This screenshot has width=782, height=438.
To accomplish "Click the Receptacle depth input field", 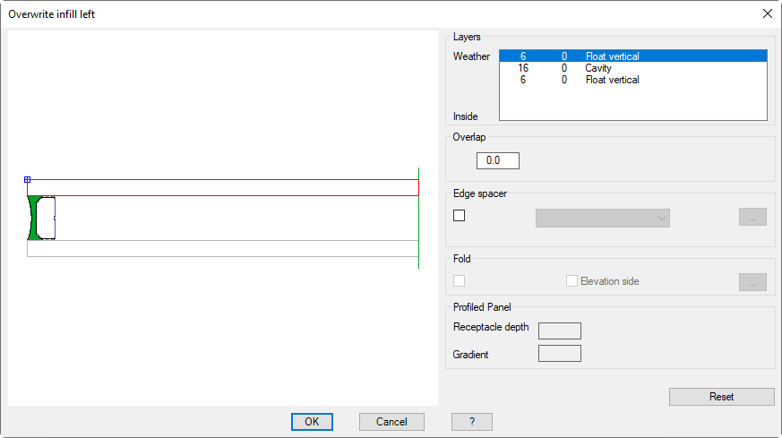I will pos(559,331).
